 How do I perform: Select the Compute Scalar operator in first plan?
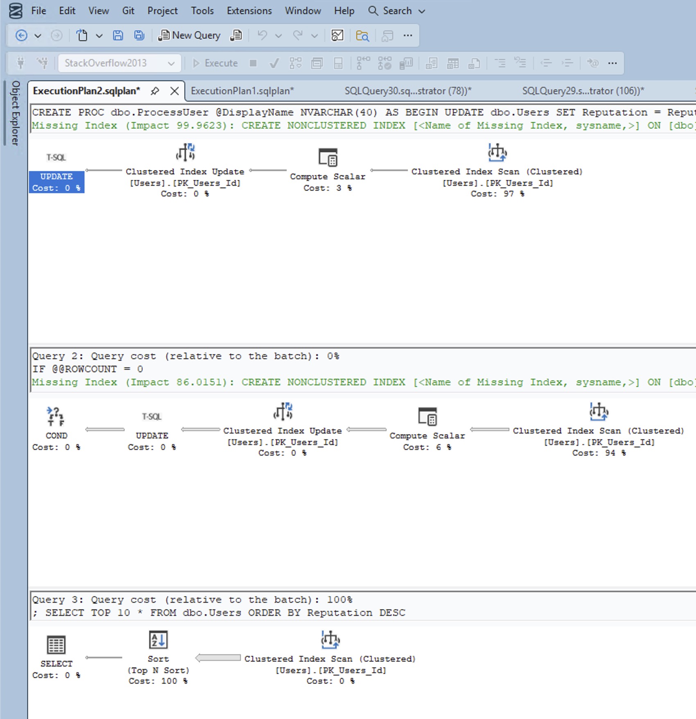click(328, 158)
